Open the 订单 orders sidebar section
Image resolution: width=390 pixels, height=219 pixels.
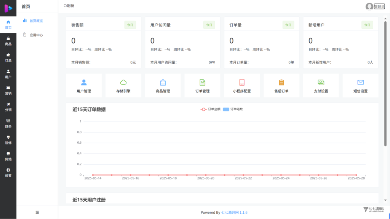tap(8, 58)
